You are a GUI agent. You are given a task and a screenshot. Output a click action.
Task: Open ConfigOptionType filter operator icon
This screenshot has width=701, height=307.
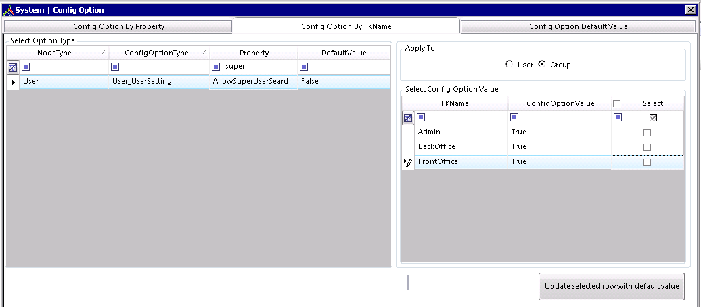point(115,67)
